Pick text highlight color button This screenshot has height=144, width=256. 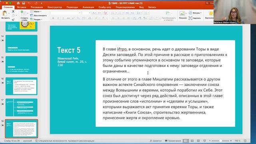tap(96, 18)
